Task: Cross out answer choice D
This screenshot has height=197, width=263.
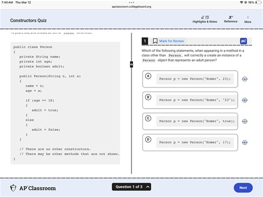Action: pyautogui.click(x=245, y=142)
